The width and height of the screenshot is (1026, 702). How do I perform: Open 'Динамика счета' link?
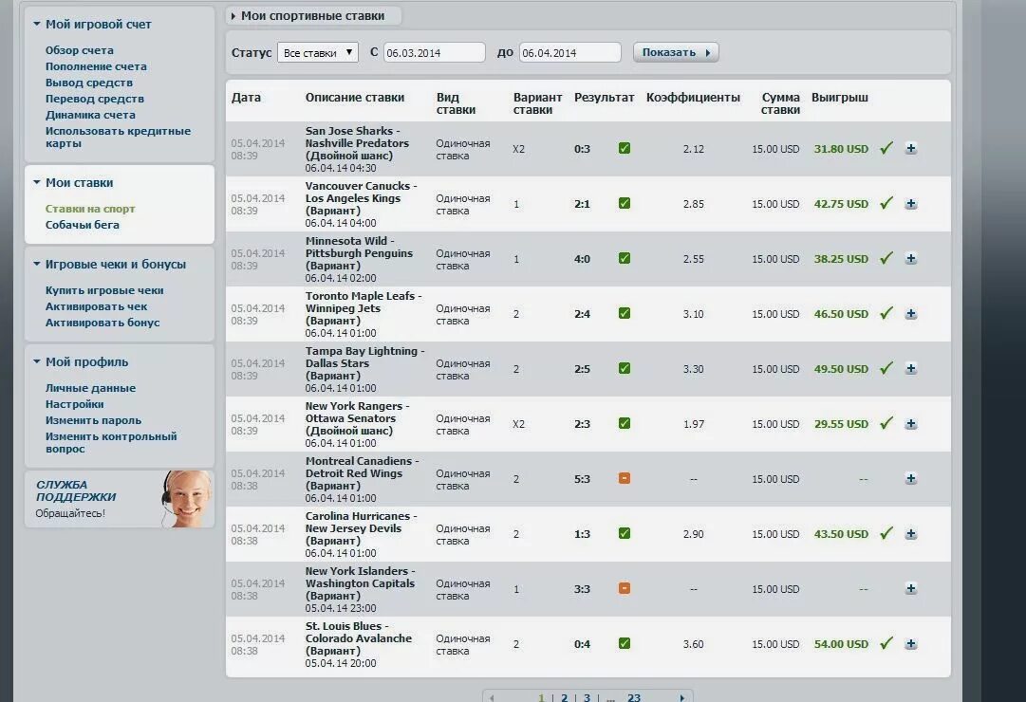tap(90, 115)
